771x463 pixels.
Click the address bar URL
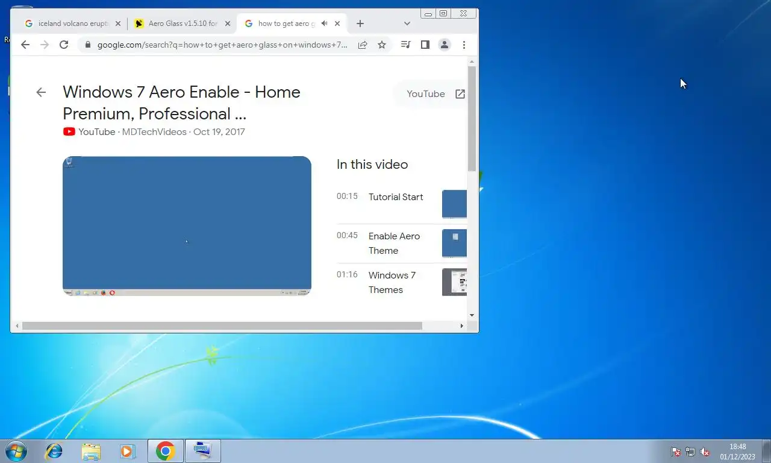click(222, 45)
